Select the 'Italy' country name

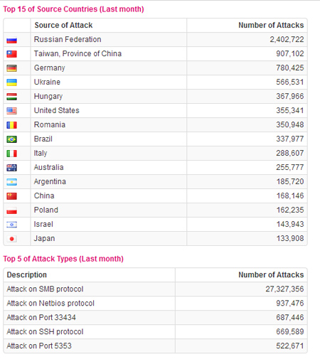(x=41, y=154)
